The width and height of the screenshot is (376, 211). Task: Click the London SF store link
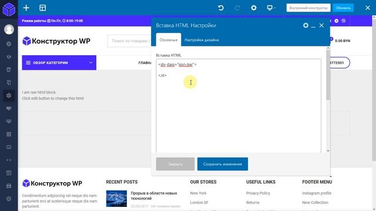pos(199,202)
